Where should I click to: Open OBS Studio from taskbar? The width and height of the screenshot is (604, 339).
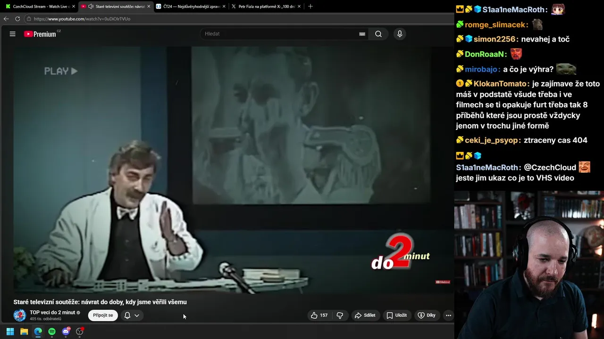pos(80,331)
